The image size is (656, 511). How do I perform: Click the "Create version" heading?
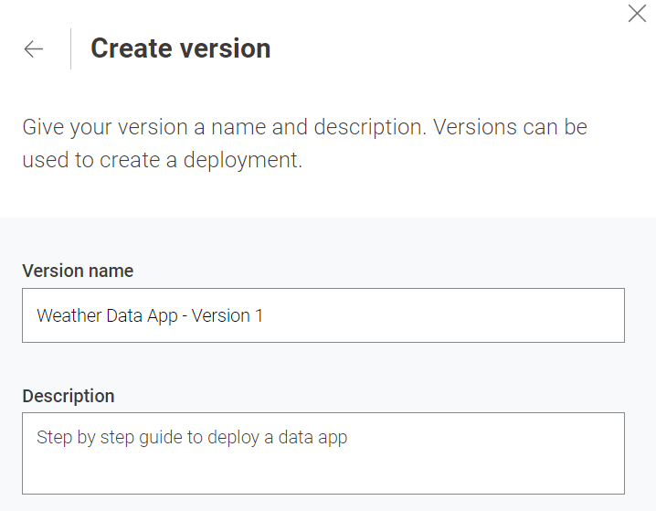point(180,48)
